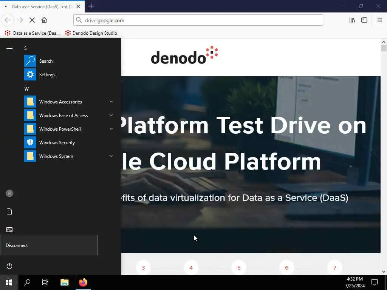Go to step 3 in the page
Screen dimensions: 387x290
tap(143, 268)
